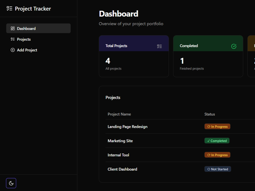Go to Projects in the sidebar

pyautogui.click(x=39, y=39)
